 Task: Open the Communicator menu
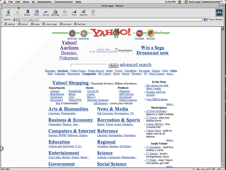(x=64, y=2)
